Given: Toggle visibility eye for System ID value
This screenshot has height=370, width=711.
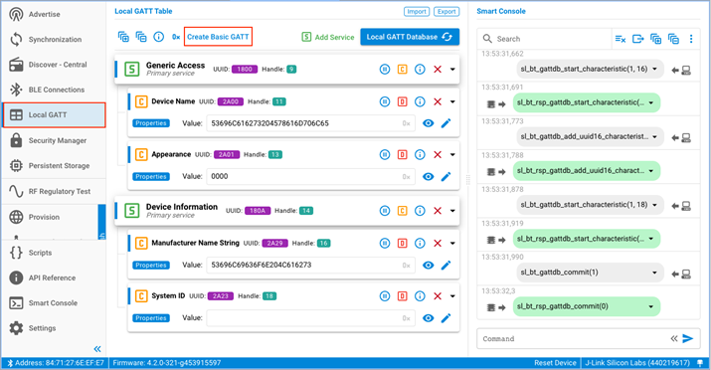Looking at the screenshot, I should [428, 318].
